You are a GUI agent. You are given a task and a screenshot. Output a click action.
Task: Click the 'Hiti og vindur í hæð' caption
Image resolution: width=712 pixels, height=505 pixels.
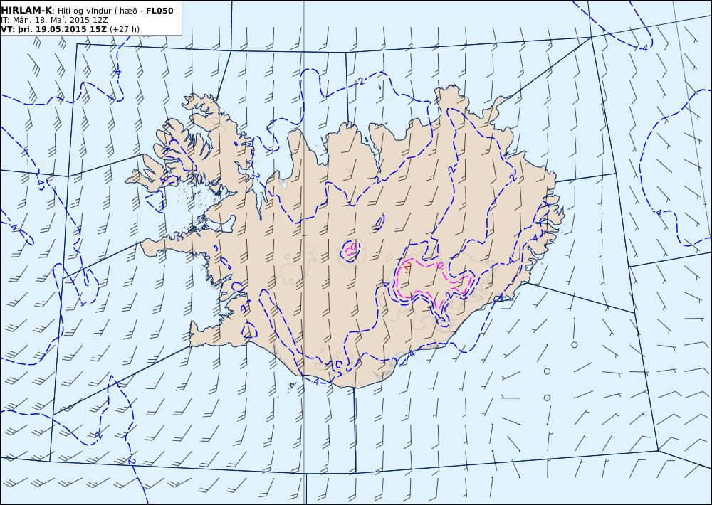(97, 11)
